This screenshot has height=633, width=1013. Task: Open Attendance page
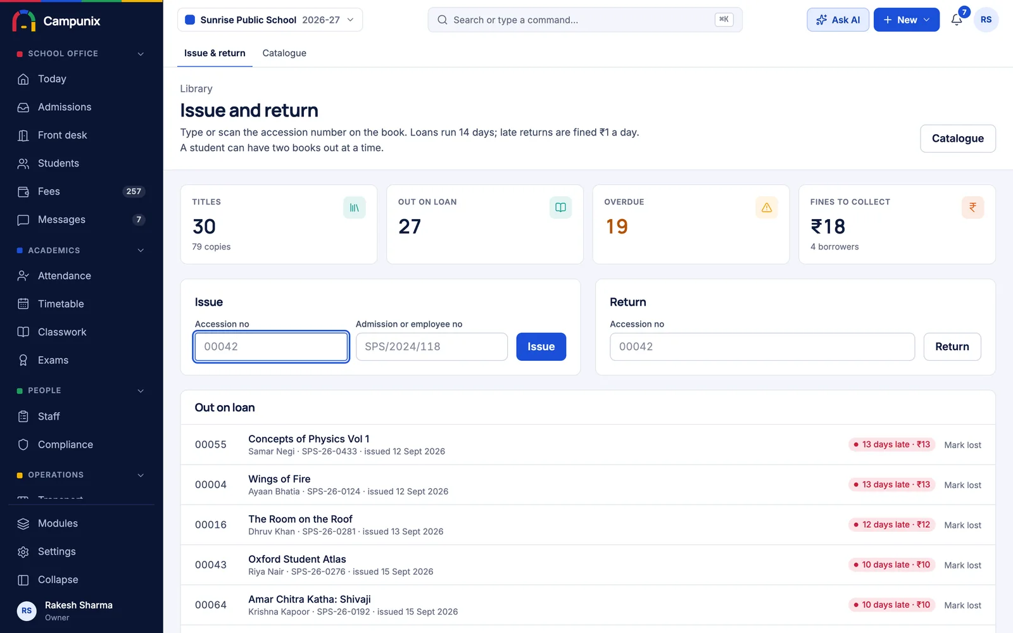pos(81,276)
